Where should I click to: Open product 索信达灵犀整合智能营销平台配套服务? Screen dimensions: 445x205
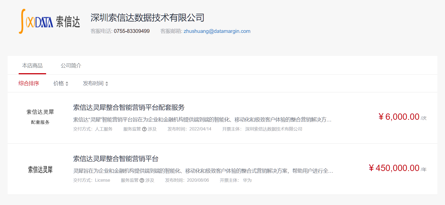click(x=129, y=107)
